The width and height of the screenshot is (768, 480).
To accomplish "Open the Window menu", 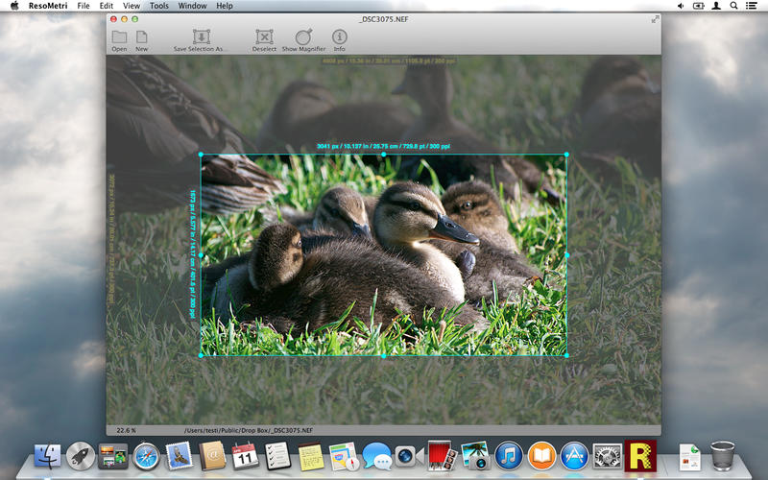I will [x=192, y=6].
